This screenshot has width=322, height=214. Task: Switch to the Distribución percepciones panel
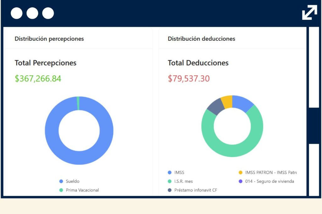point(49,39)
